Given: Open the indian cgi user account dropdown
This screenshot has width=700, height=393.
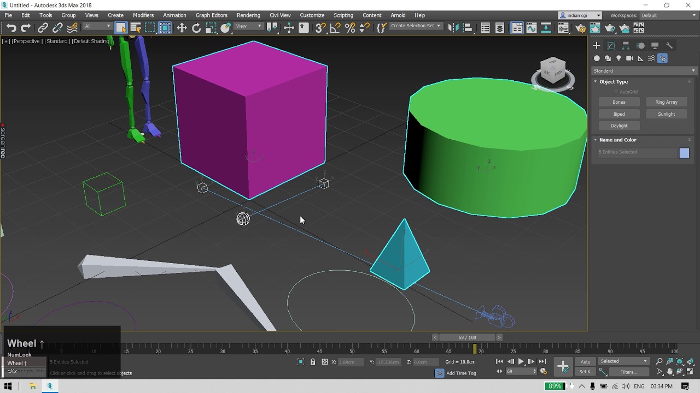Looking at the screenshot, I should (x=580, y=15).
